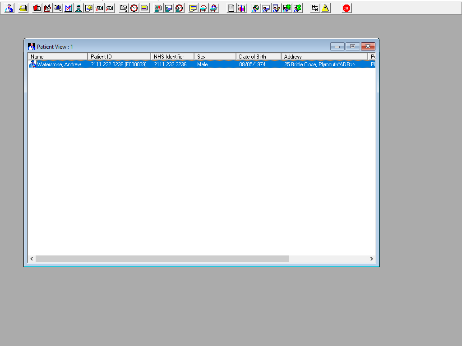Click the red EXIT stop sign
This screenshot has height=346, width=462.
346,8
